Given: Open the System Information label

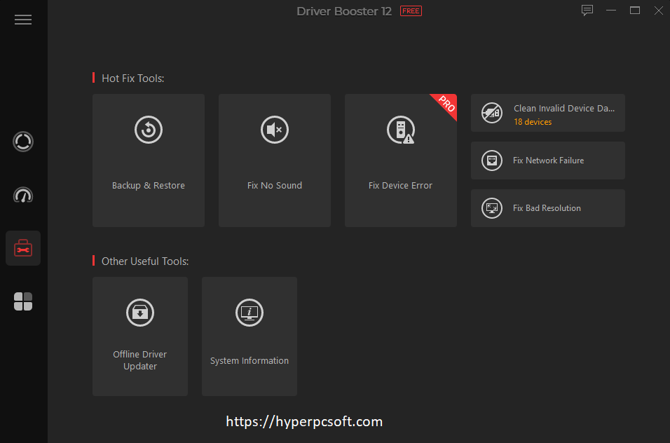Looking at the screenshot, I should coord(249,361).
